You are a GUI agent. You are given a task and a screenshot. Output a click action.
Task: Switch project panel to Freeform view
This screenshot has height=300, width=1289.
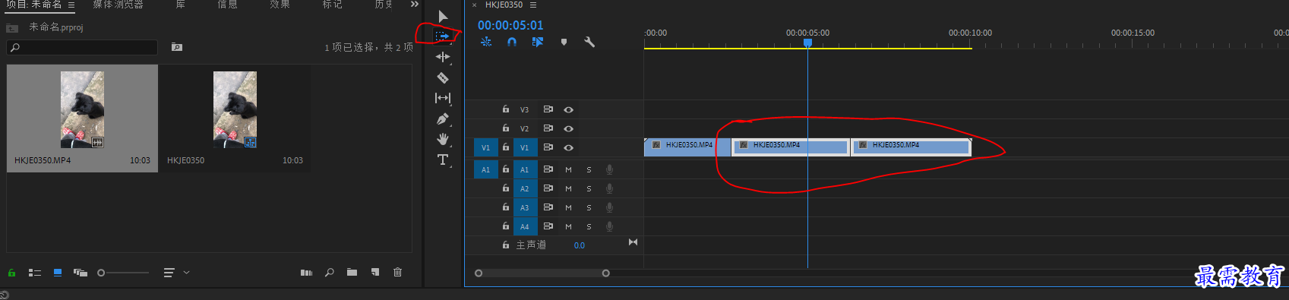point(80,272)
